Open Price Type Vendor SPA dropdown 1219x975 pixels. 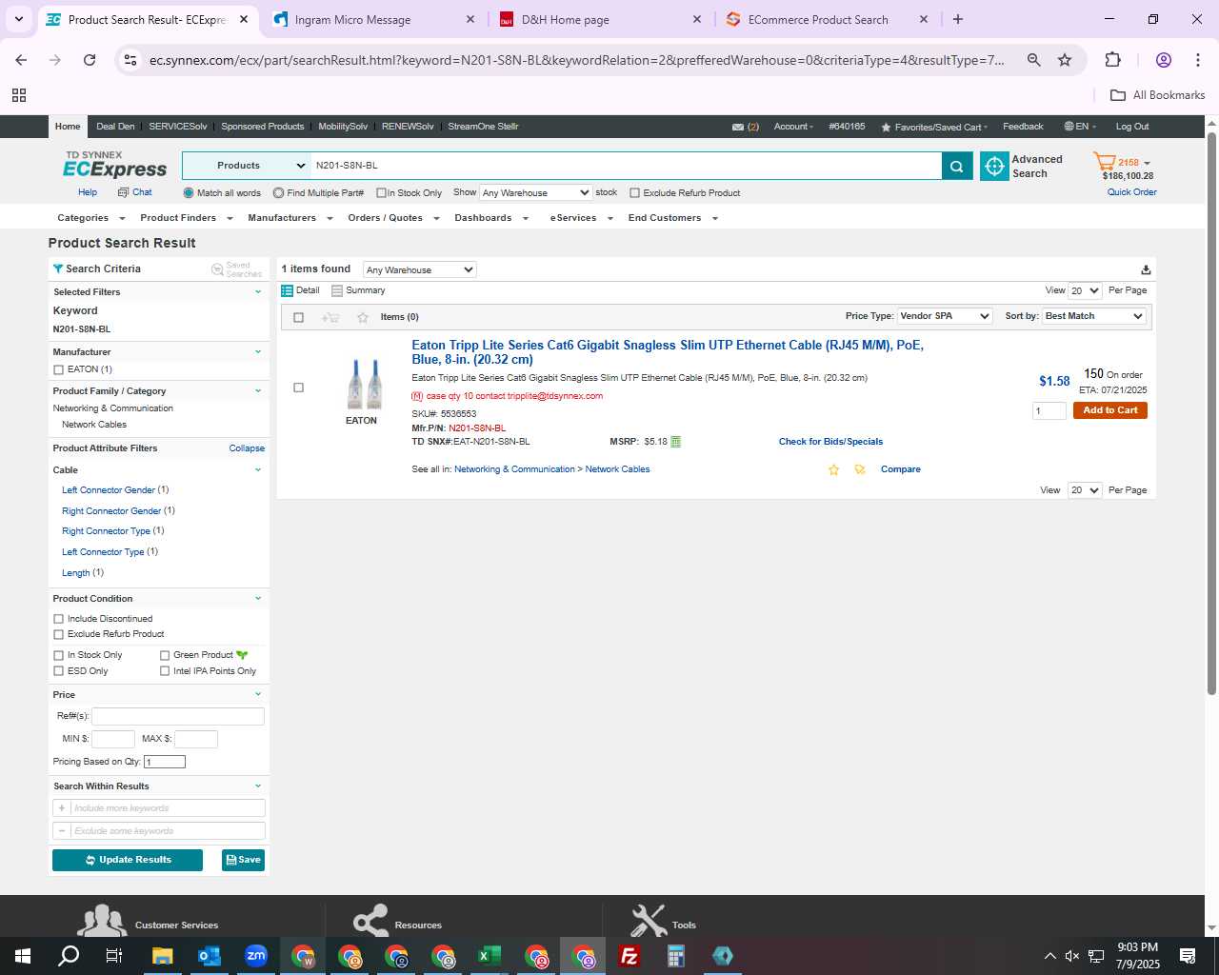(x=945, y=316)
